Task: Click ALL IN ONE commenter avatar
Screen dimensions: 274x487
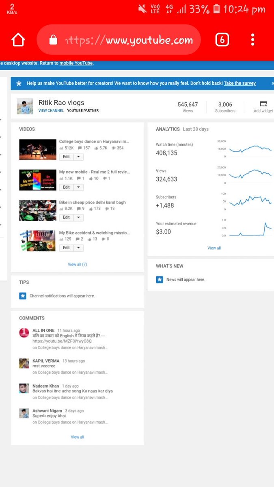Action: point(24,333)
